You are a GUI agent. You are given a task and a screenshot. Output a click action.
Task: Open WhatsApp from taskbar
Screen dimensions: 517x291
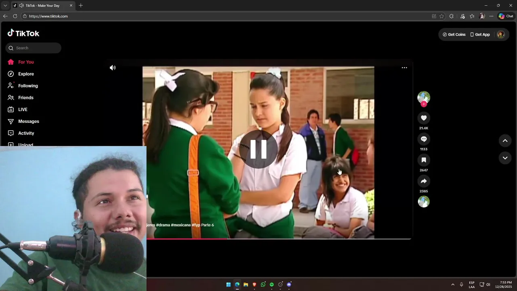pyautogui.click(x=263, y=285)
